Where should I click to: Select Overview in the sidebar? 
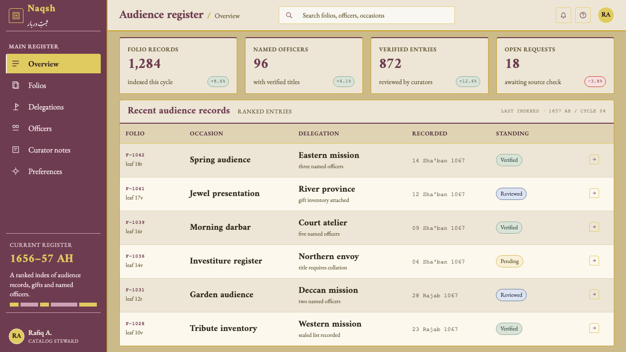53,64
